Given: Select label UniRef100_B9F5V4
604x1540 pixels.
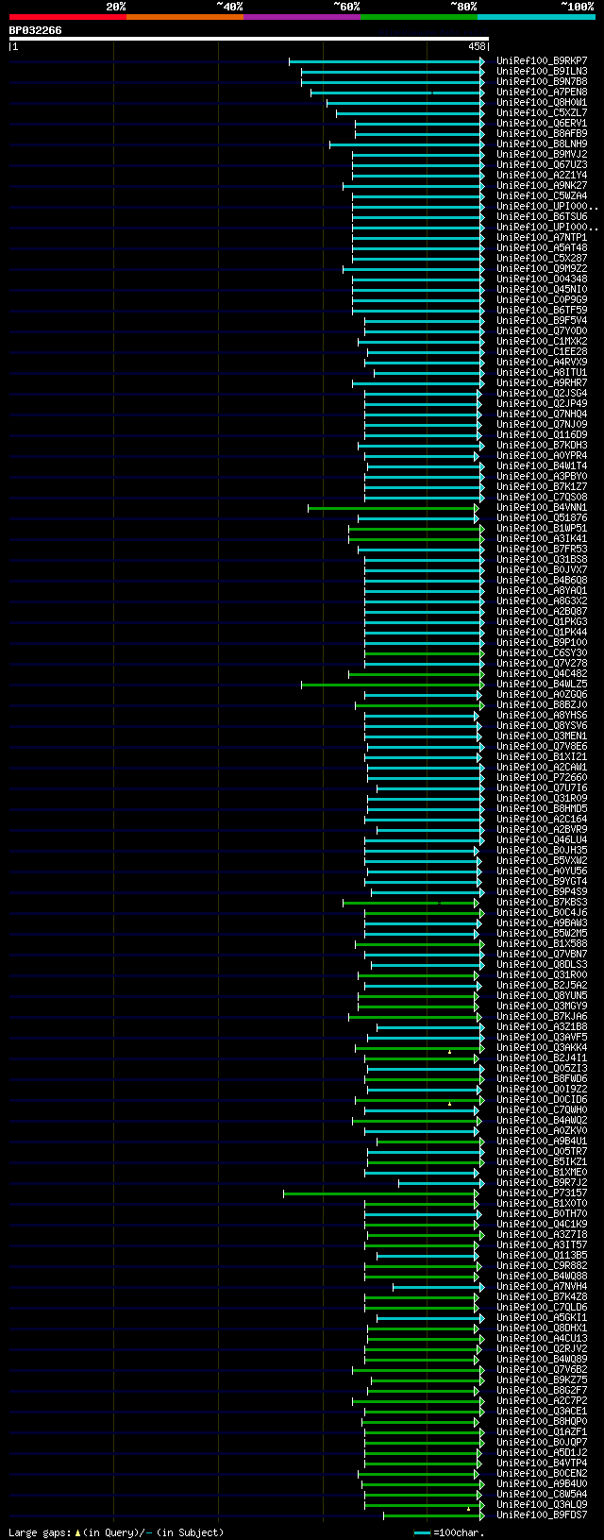Looking at the screenshot, I should click(542, 320).
